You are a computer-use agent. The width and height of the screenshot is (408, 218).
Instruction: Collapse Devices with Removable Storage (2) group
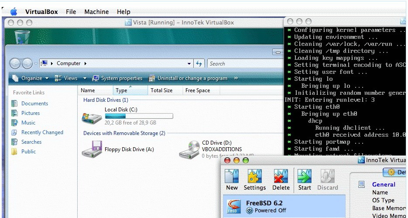(124, 133)
